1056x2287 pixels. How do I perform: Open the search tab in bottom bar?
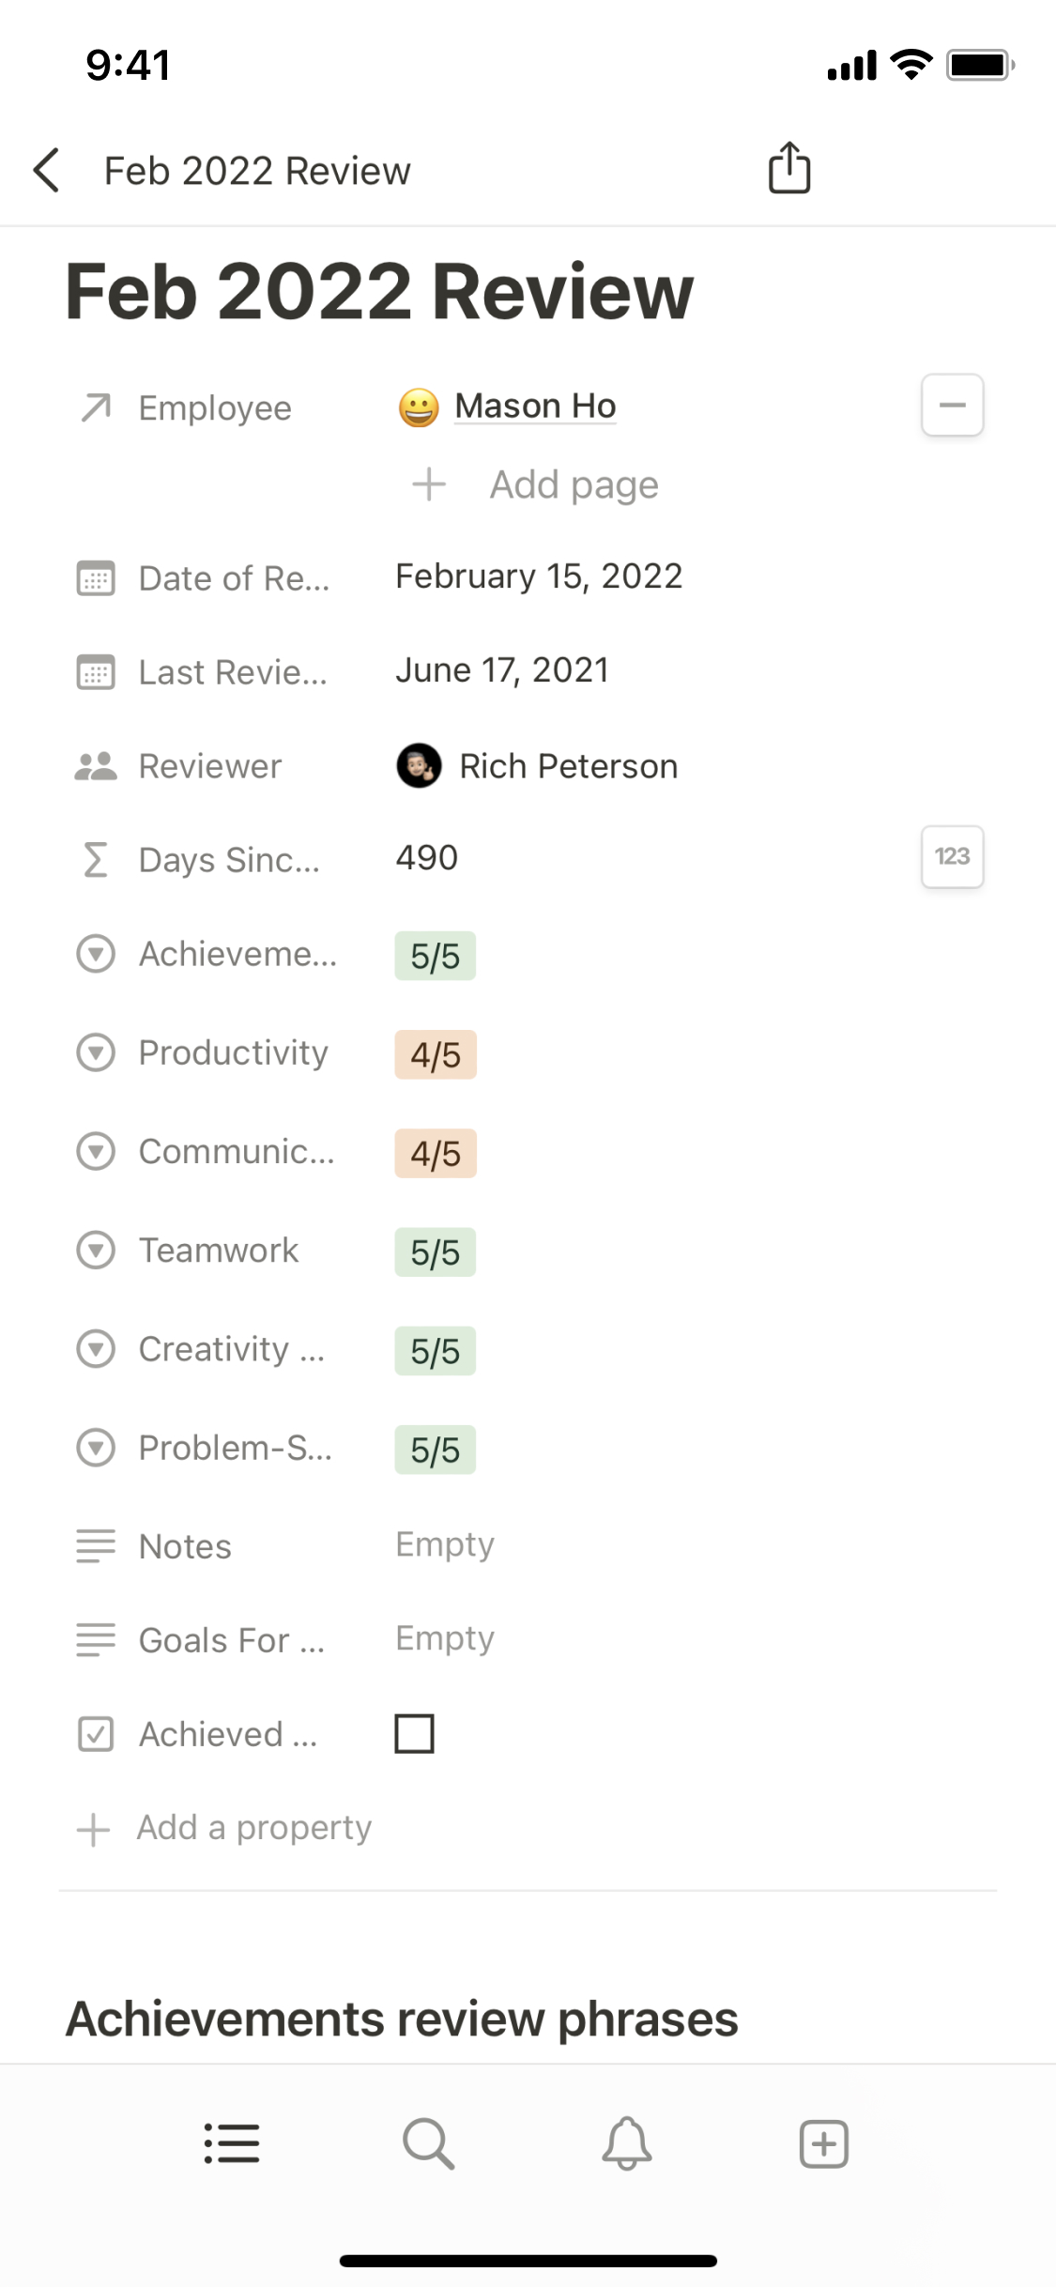tap(428, 2143)
